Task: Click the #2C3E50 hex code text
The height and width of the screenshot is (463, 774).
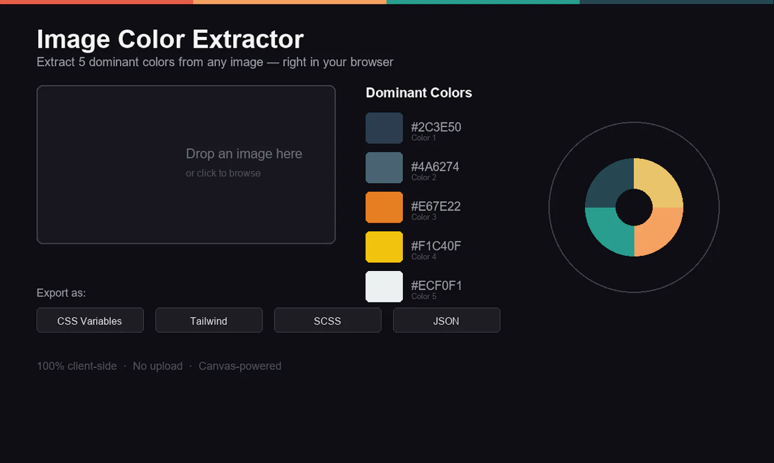Action: [x=436, y=127]
